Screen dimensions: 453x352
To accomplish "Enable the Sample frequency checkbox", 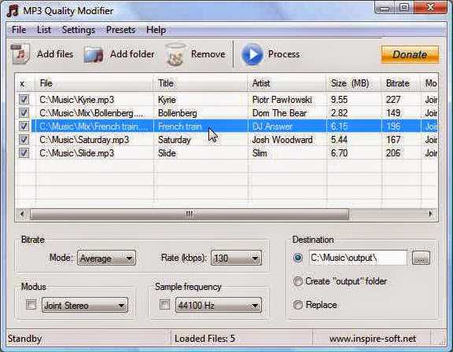I will 164,304.
